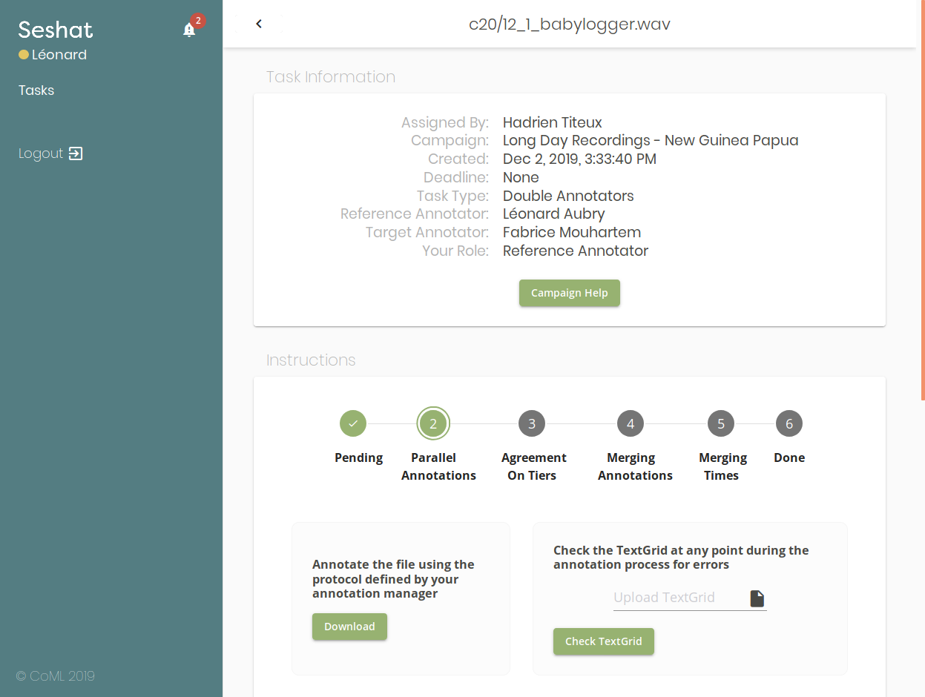Click the Upload TextGrid input field
The width and height of the screenshot is (925, 697).
[679, 598]
